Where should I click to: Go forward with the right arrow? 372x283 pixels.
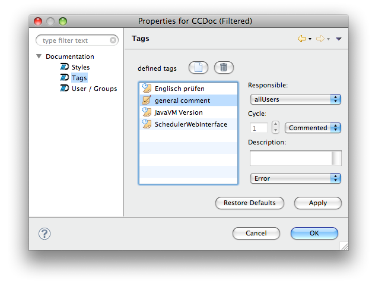320,39
